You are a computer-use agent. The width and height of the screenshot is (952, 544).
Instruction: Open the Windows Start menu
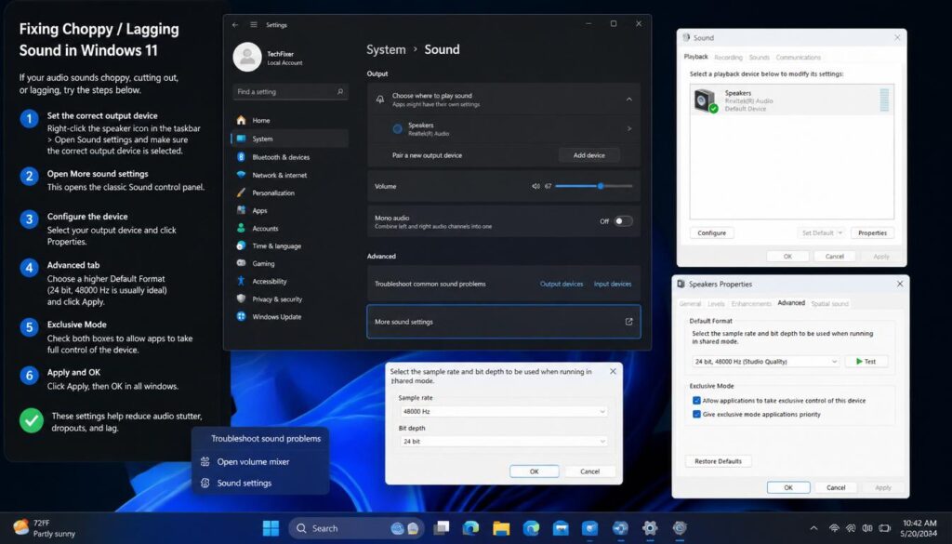[x=271, y=528]
